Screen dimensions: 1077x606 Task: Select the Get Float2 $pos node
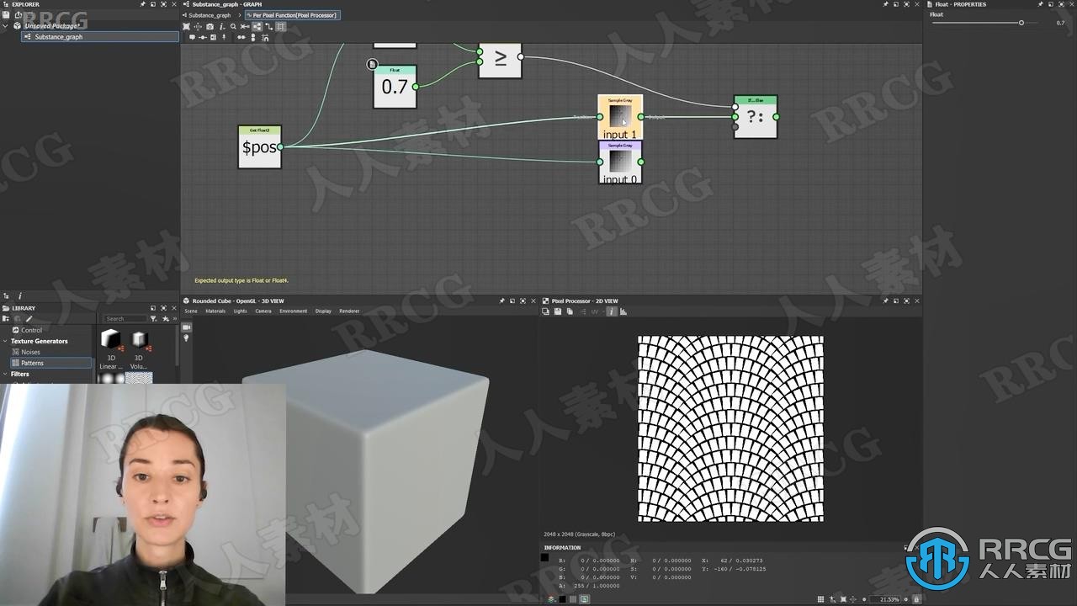(x=259, y=146)
